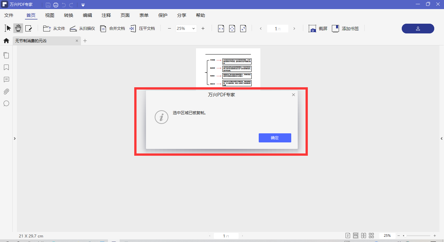Click the 截屏 screenshot capture tool

click(x=318, y=29)
